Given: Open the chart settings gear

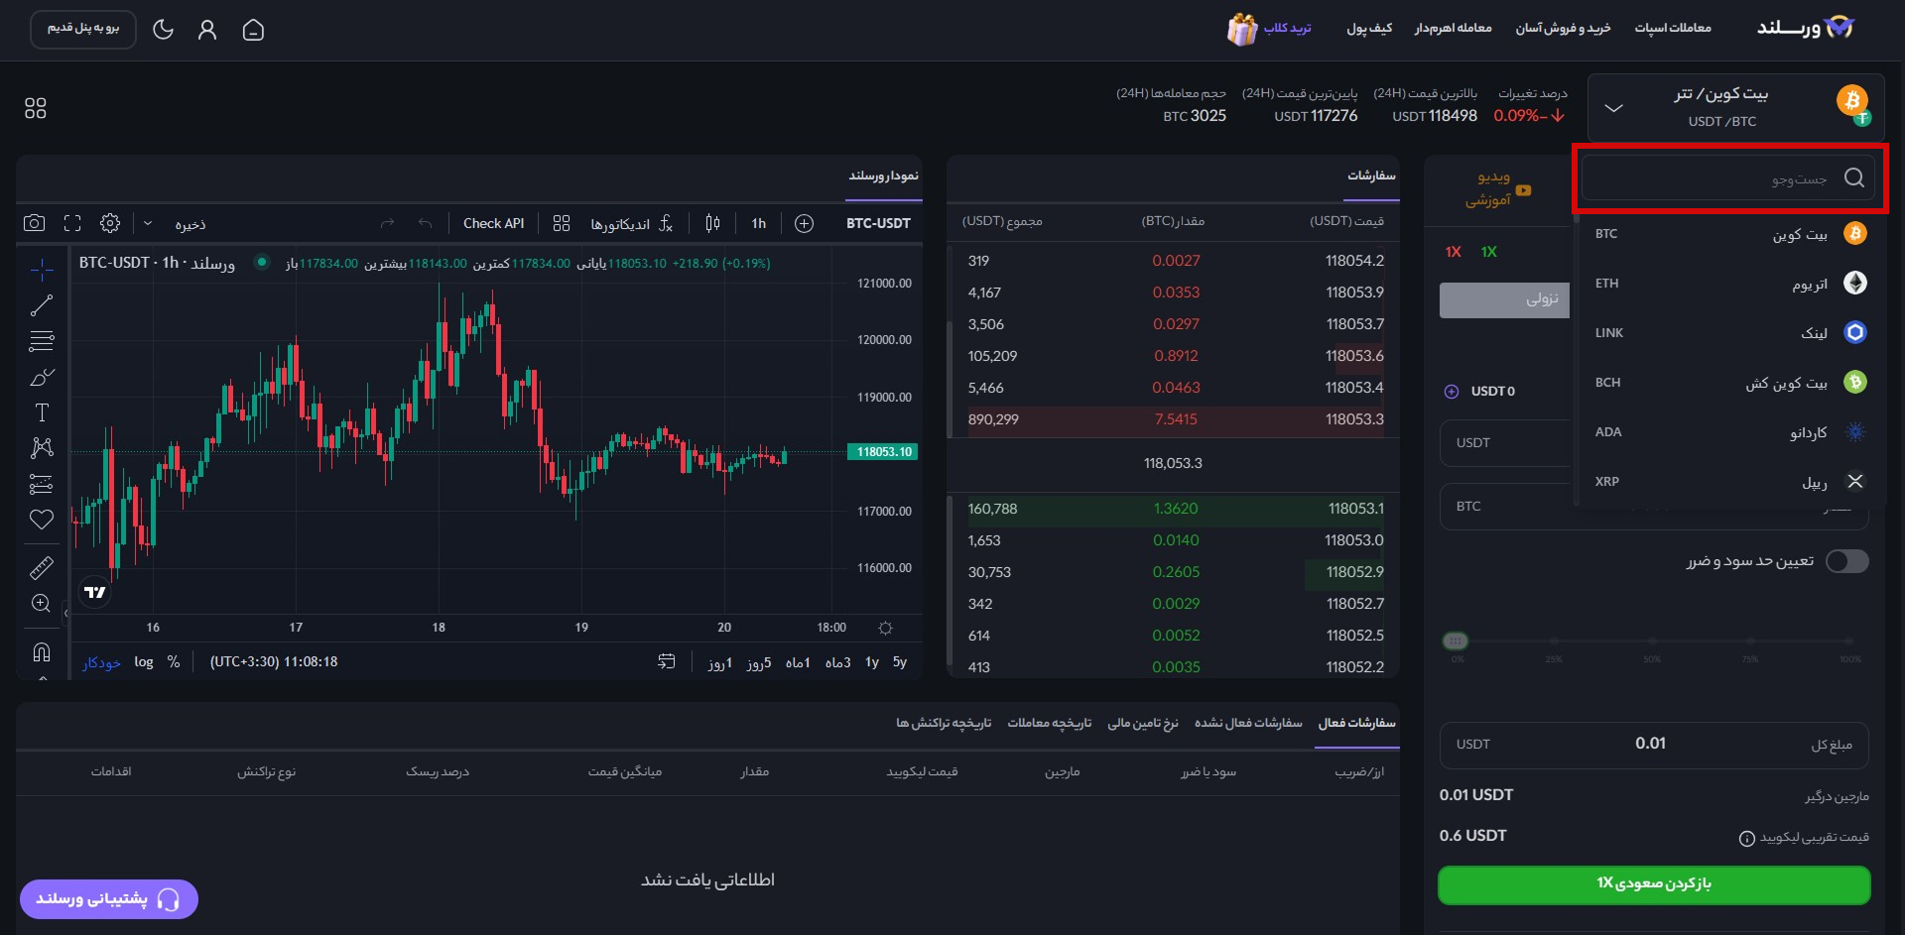Looking at the screenshot, I should pos(110,223).
